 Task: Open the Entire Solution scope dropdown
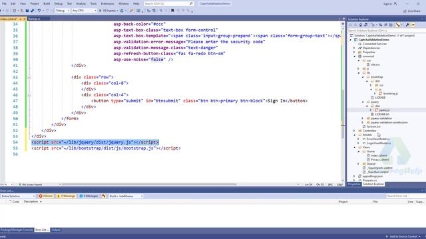pyautogui.click(x=18, y=196)
